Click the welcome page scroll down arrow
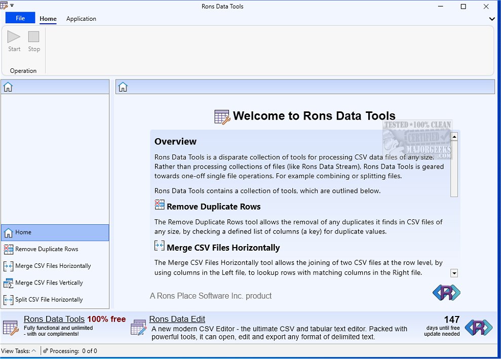501x359 pixels. click(454, 273)
